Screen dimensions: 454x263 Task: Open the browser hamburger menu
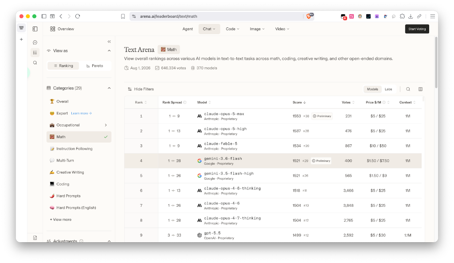[x=432, y=16]
